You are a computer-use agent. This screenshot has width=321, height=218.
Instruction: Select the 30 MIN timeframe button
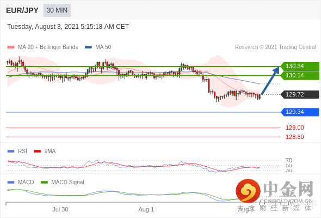57,10
